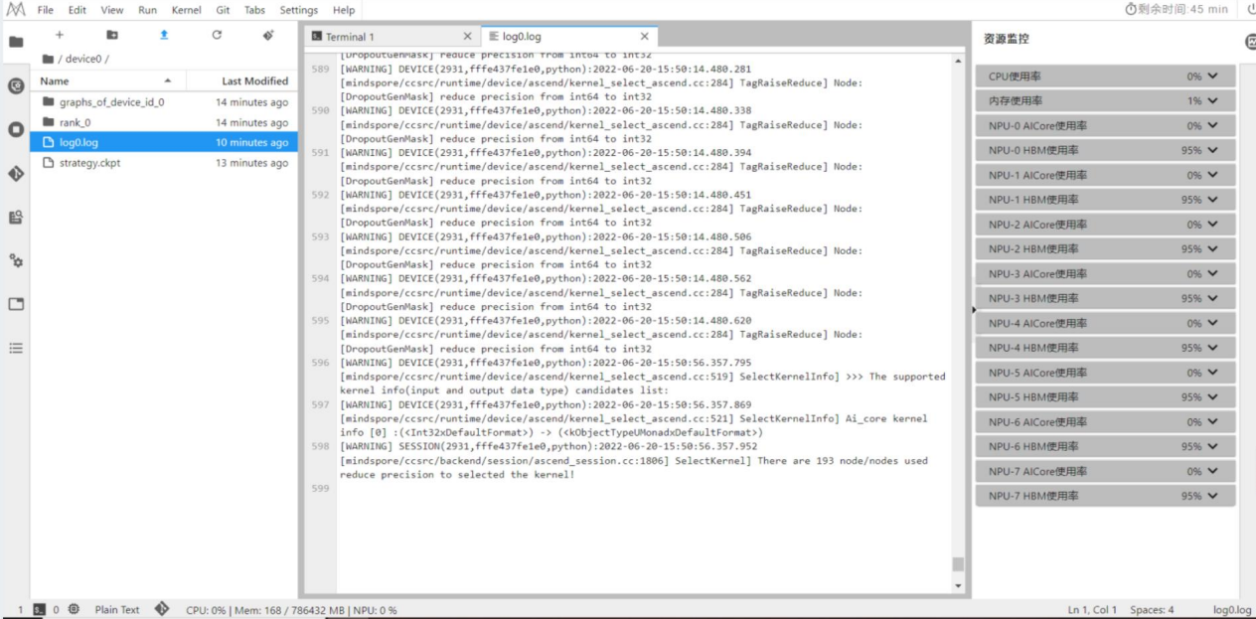Expand the 内存使用率 row
The image size is (1256, 619).
point(1212,101)
